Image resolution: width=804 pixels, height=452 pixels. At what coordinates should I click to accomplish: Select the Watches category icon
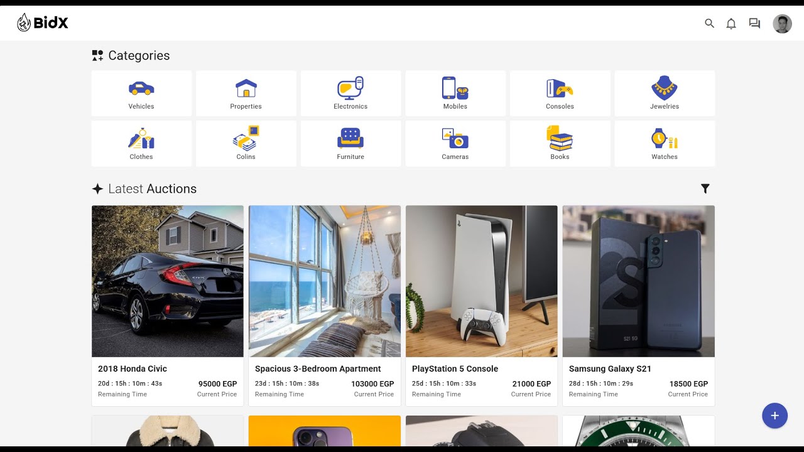(x=665, y=138)
